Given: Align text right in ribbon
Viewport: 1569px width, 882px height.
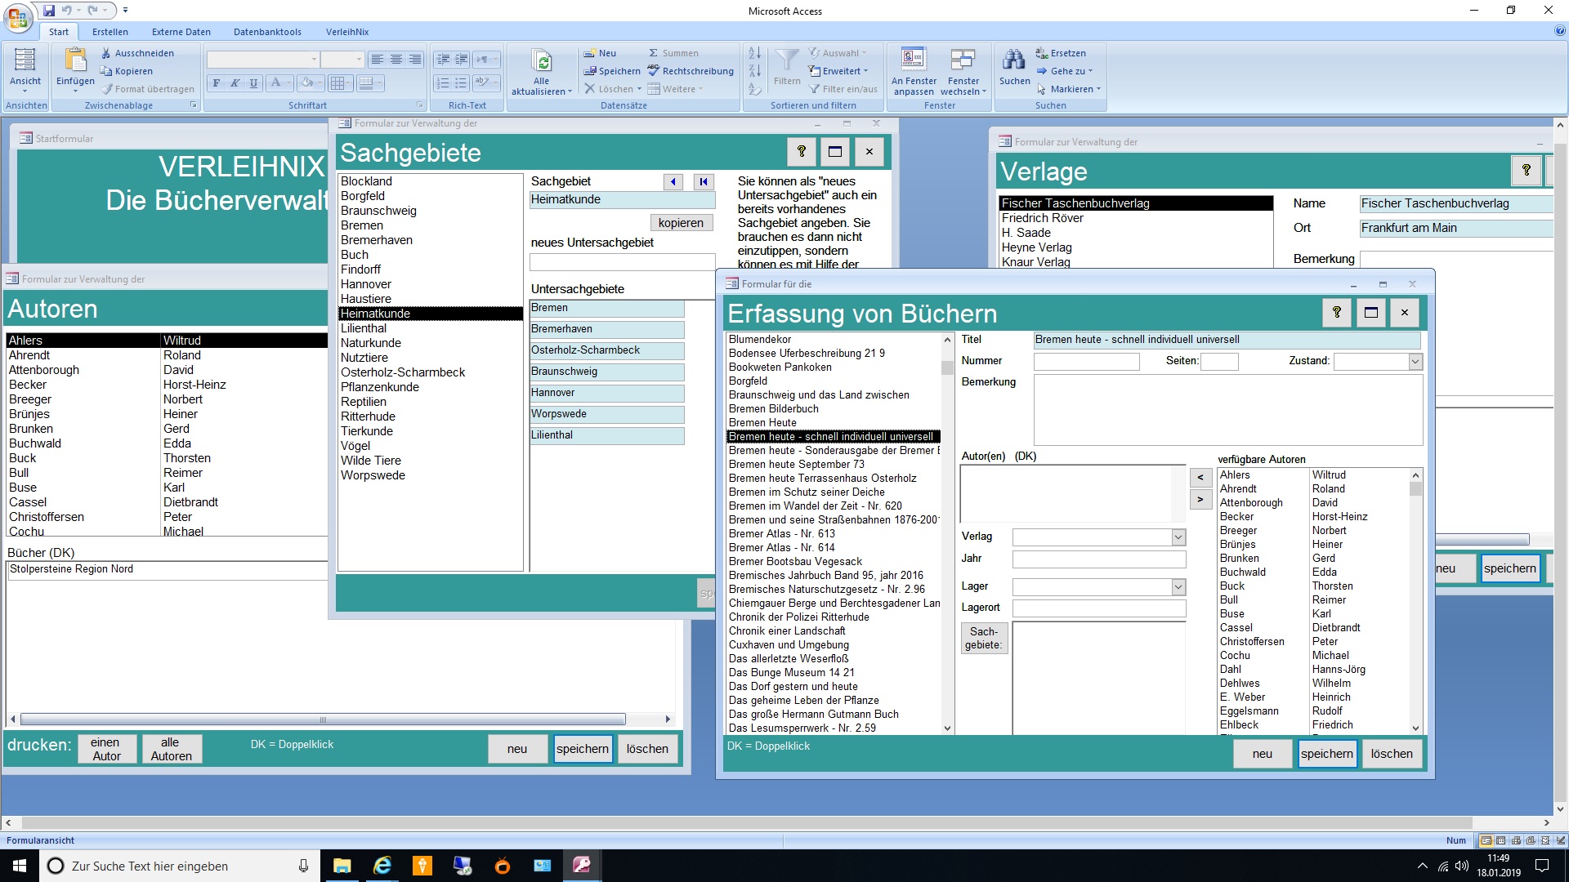Looking at the screenshot, I should coord(415,60).
